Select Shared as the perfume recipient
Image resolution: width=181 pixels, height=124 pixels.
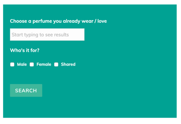(56, 64)
